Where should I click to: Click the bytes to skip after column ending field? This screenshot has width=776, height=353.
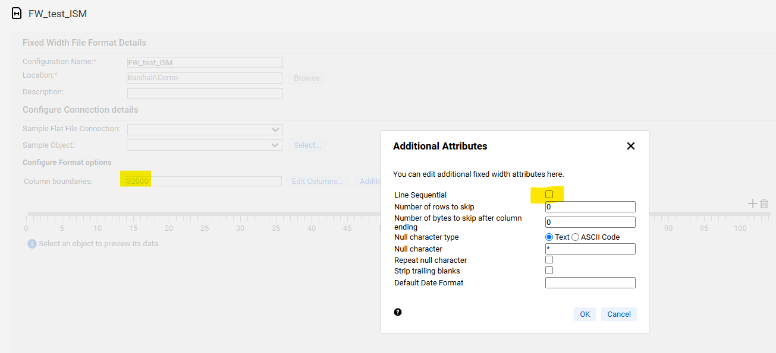(590, 222)
